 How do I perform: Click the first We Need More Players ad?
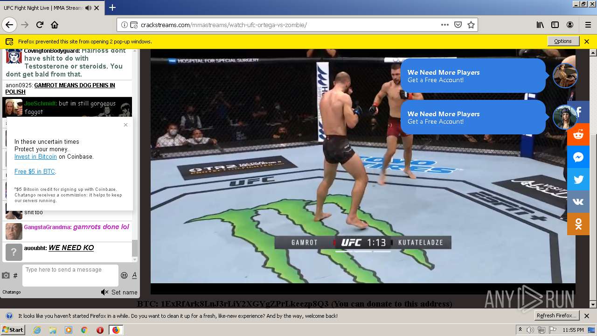[x=473, y=76]
